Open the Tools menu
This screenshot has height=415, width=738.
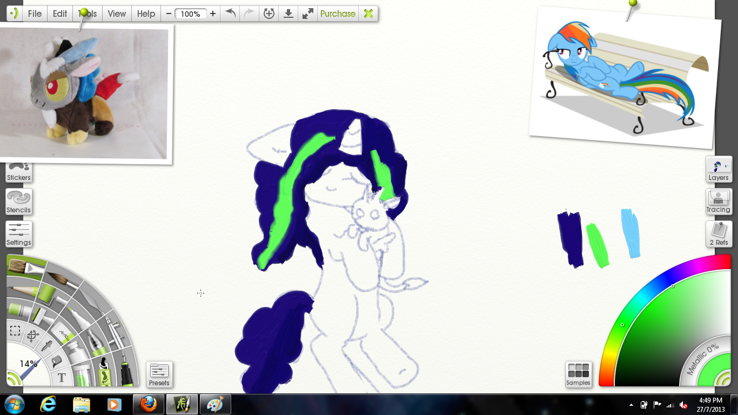coord(88,14)
